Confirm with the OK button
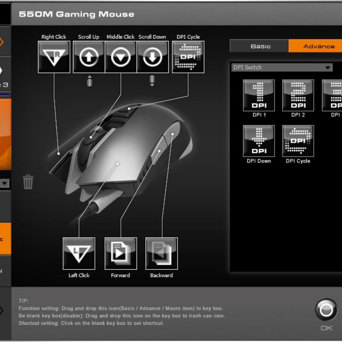342x342 pixels. [326, 310]
